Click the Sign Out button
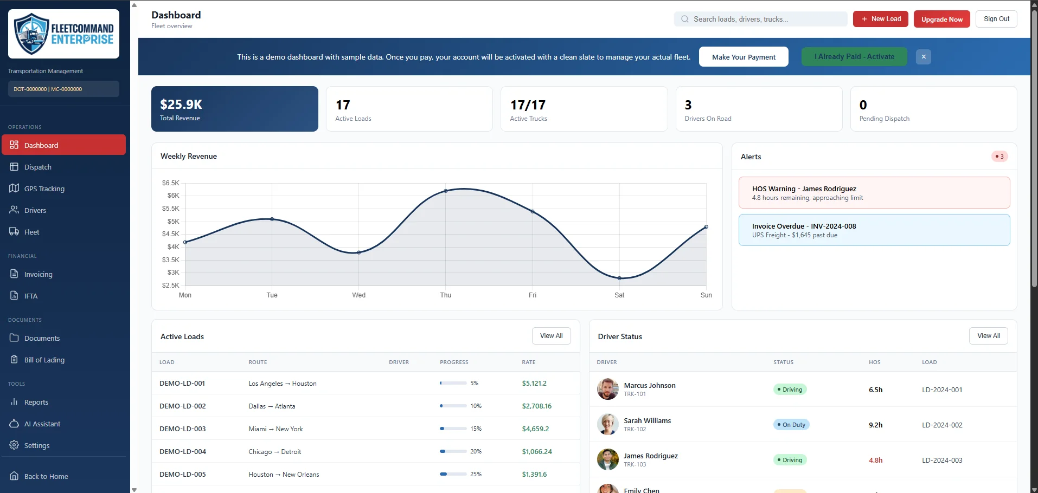The width and height of the screenshot is (1038, 493). 996,19
